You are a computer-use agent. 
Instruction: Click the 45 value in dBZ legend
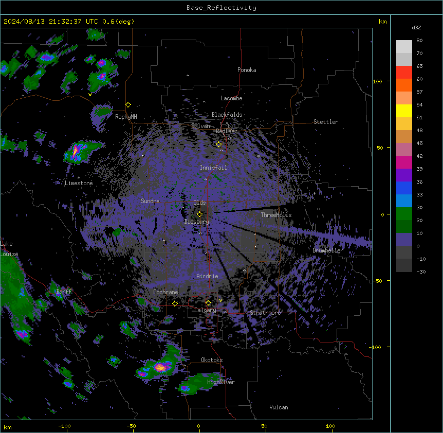(419, 143)
